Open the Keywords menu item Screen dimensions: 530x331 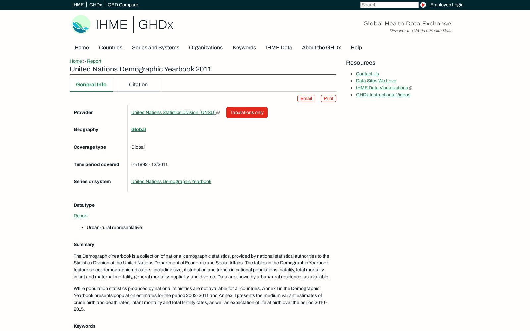[244, 48]
